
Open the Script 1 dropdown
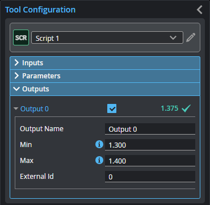[107, 37]
